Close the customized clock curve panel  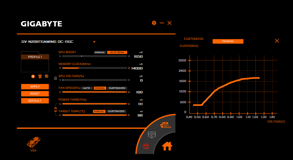277,41
